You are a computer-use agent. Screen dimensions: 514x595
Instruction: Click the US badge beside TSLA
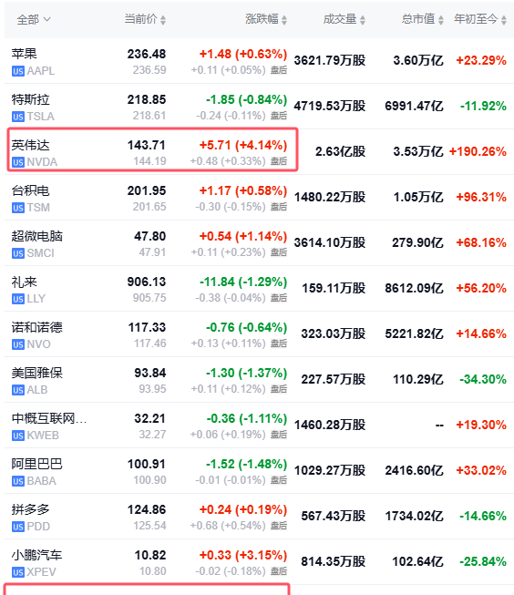18,117
